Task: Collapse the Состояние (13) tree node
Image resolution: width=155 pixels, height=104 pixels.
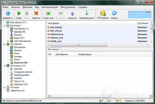Action: click(x=4, y=66)
